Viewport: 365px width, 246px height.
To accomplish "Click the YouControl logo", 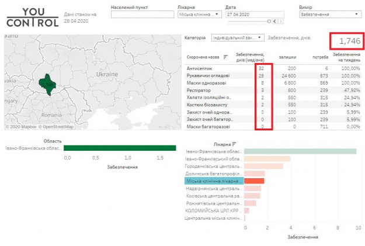I will tap(32, 18).
